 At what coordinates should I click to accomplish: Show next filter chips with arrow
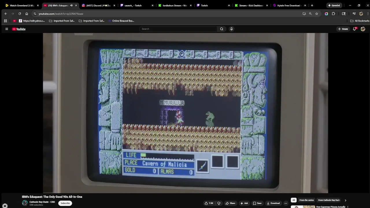(345, 200)
